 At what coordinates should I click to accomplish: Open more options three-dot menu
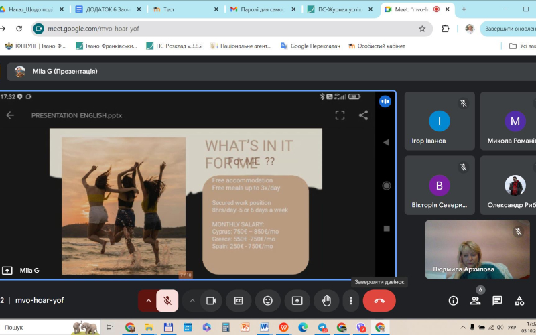point(350,300)
